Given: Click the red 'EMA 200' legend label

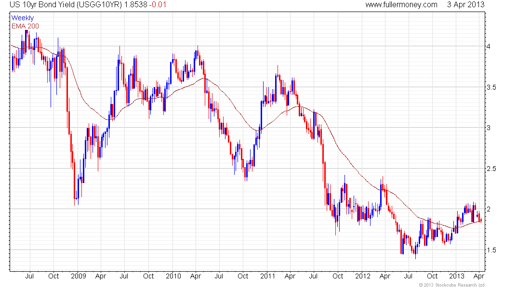Looking at the screenshot, I should click(x=26, y=26).
